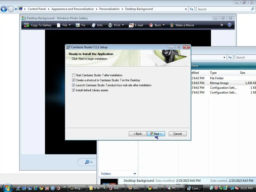Enable Start Camtasia Studio 7 after installation
The width and height of the screenshot is (256, 192).
click(74, 75)
